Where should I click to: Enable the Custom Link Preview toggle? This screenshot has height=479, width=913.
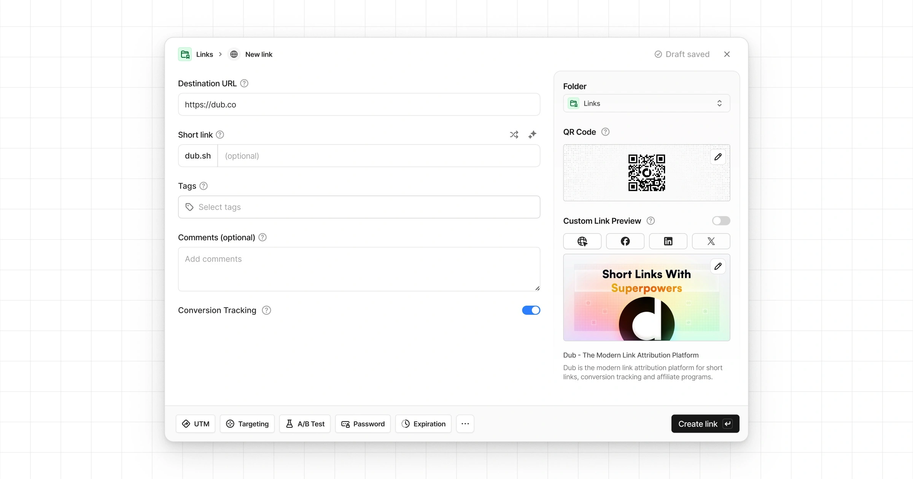point(721,221)
